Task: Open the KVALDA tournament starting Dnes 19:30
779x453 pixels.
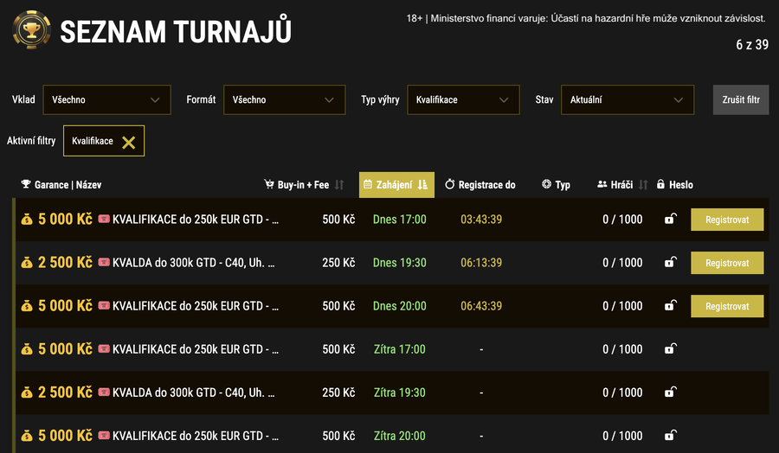Action: [193, 263]
